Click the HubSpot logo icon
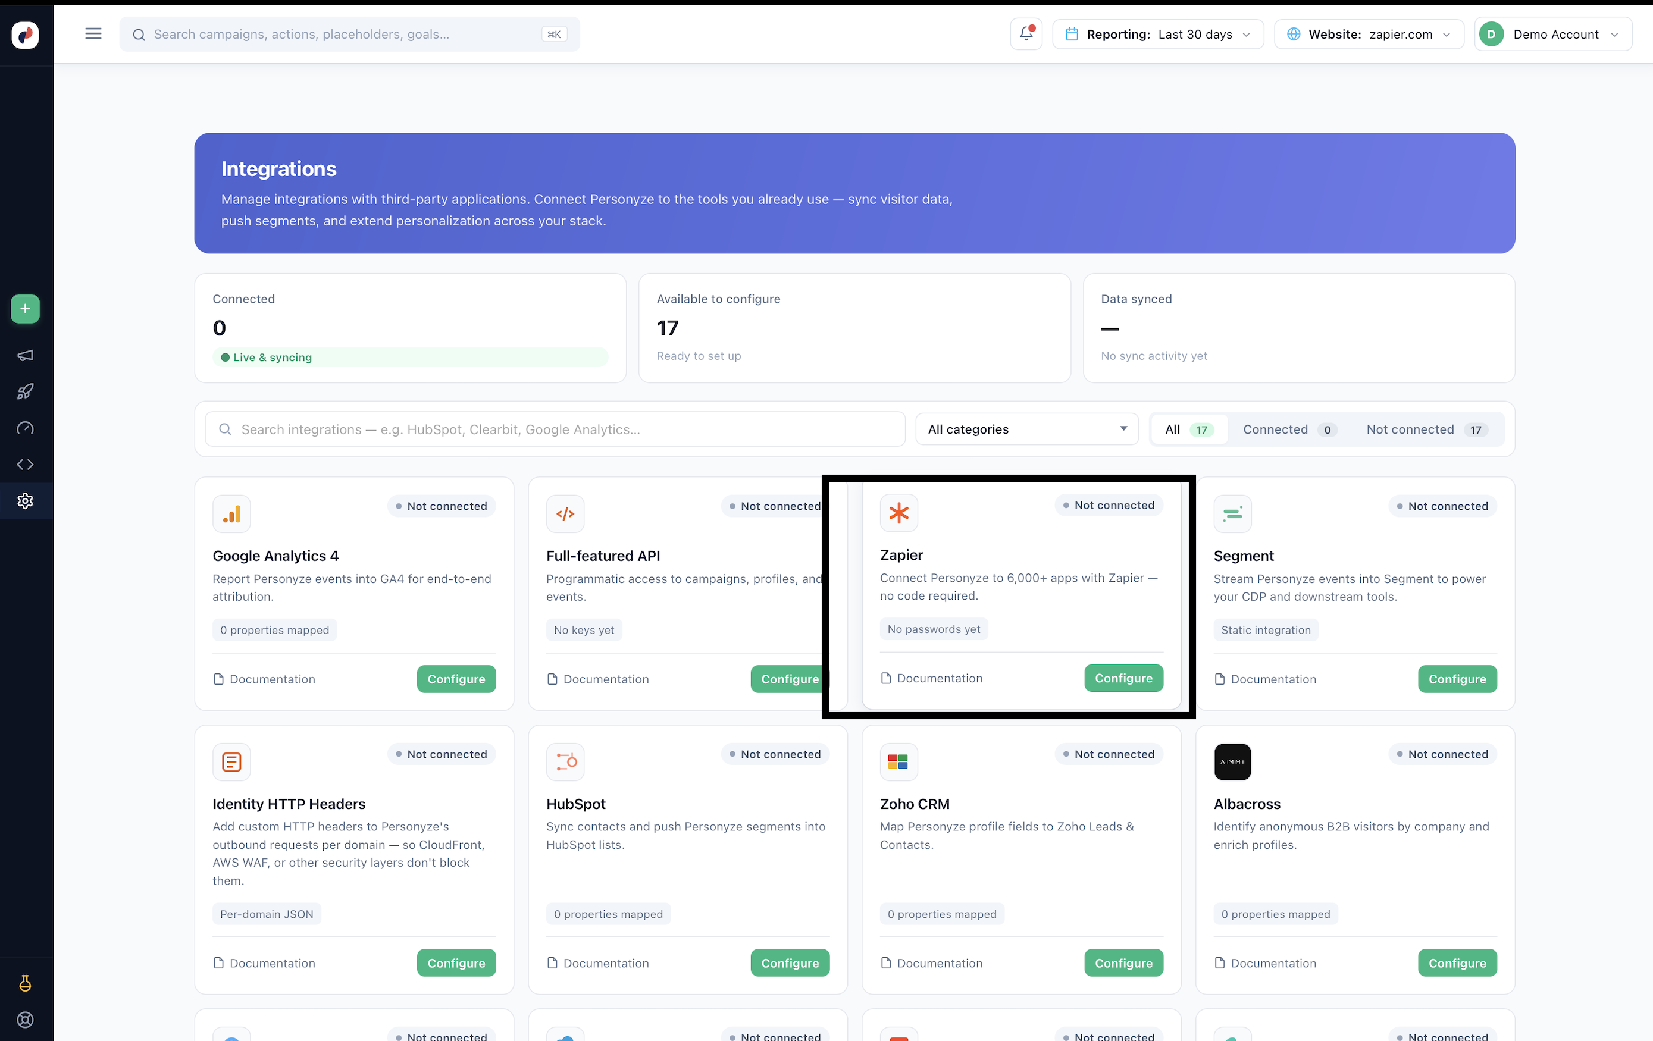Image resolution: width=1653 pixels, height=1041 pixels. pos(565,761)
